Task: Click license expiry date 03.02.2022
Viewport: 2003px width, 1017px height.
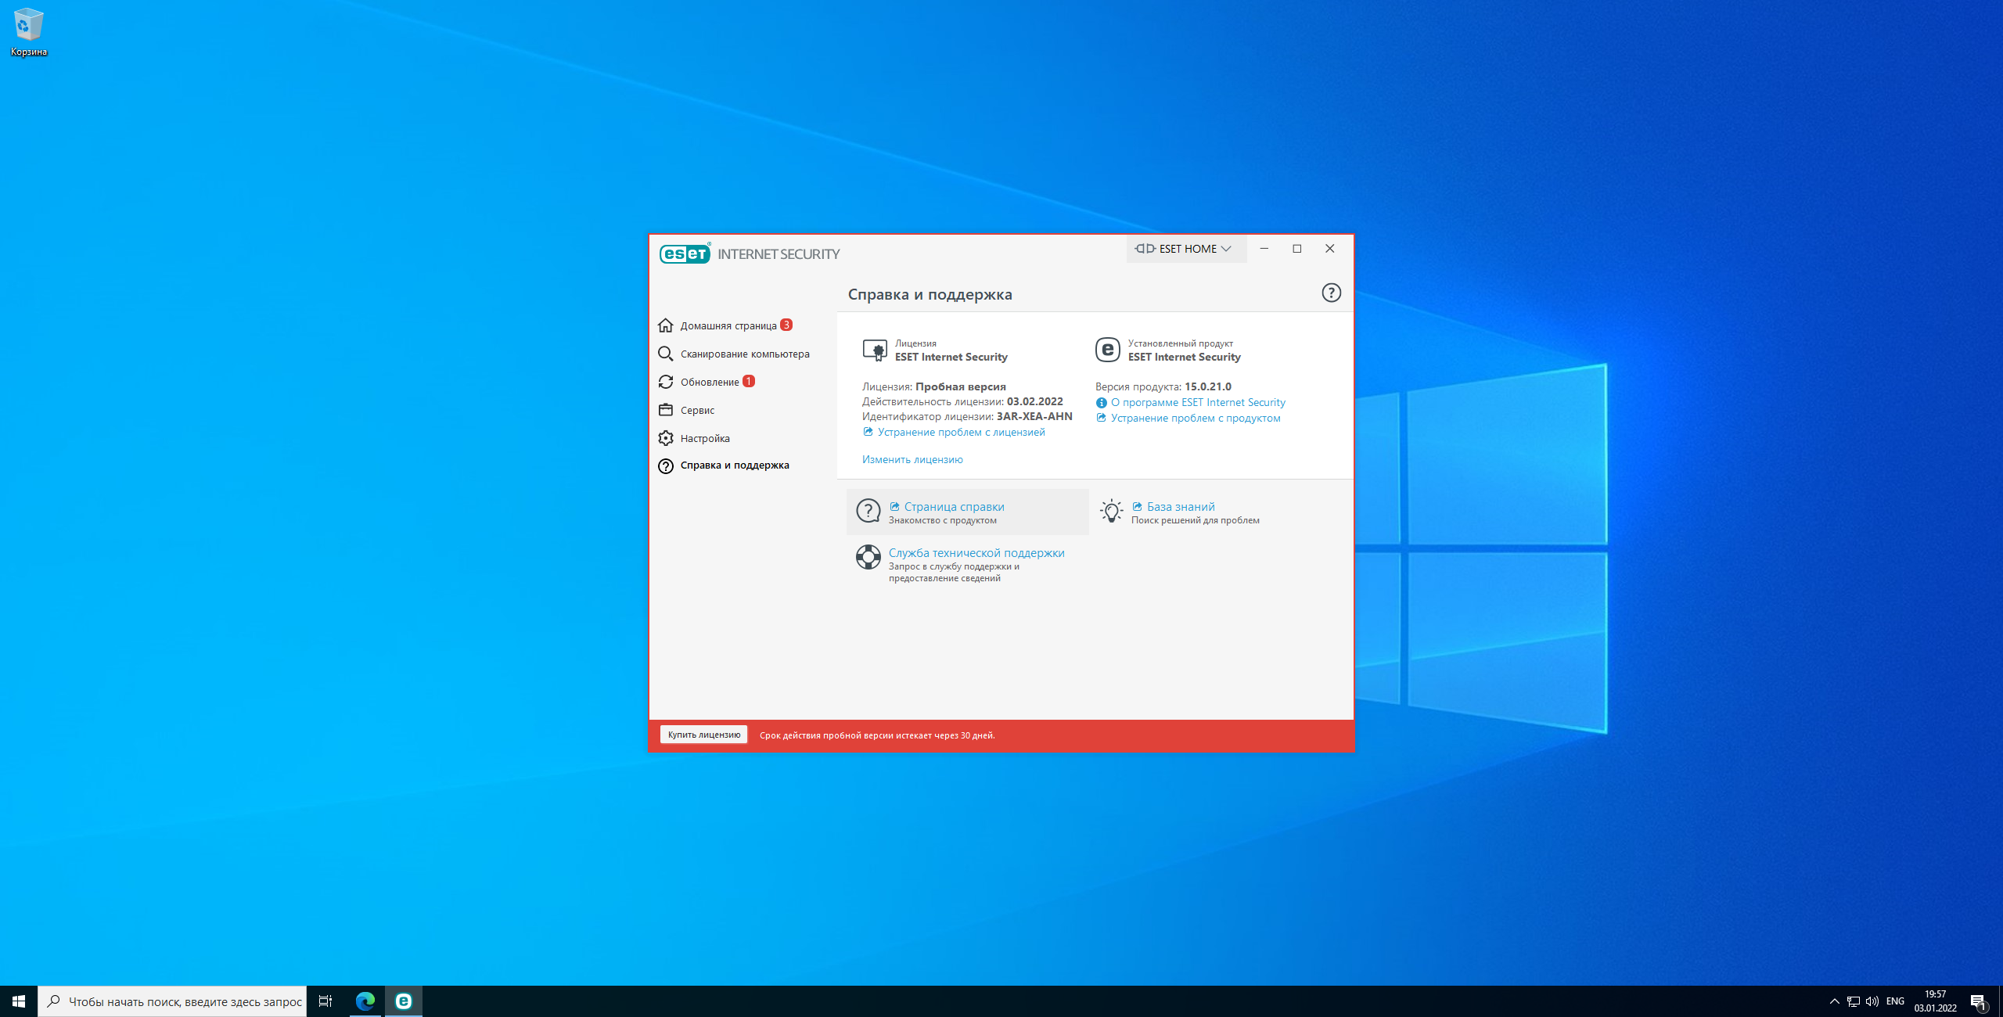Action: point(1034,401)
